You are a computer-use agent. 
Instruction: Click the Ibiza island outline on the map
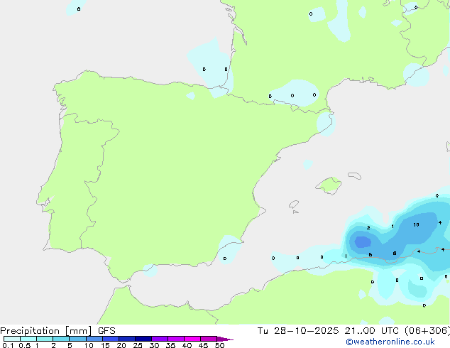(x=294, y=205)
